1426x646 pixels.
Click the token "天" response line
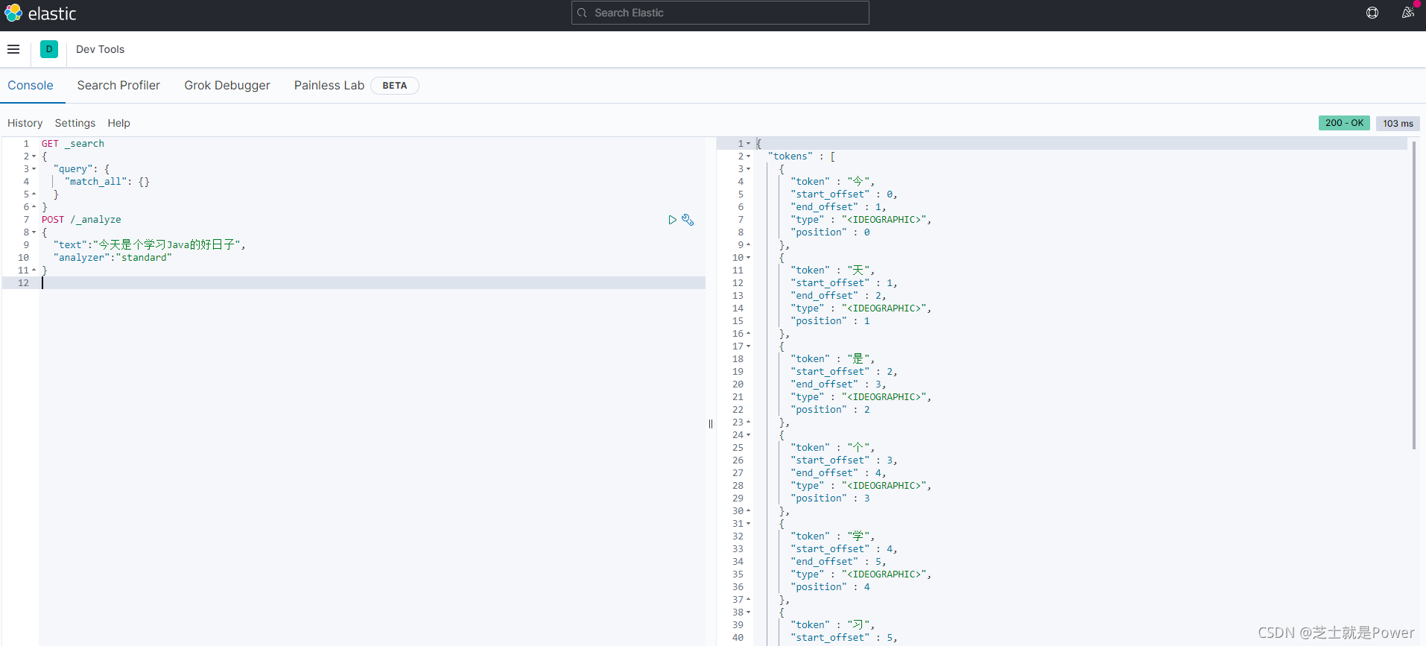click(x=833, y=270)
